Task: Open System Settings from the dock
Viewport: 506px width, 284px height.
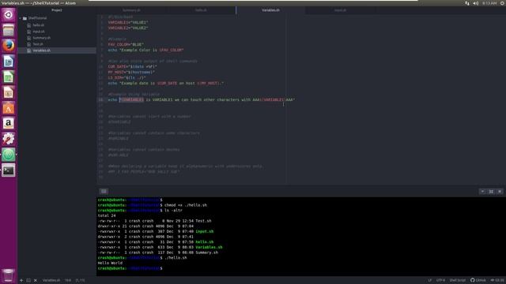Action: click(9, 139)
